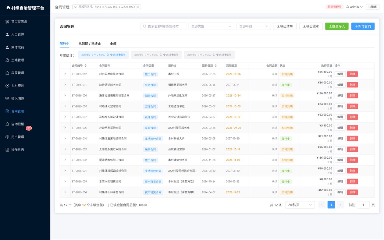Screen dimensions: 384x240
Task: Open 首页仪表盘 dashboard icon in sidebar
Action: coord(7,22)
